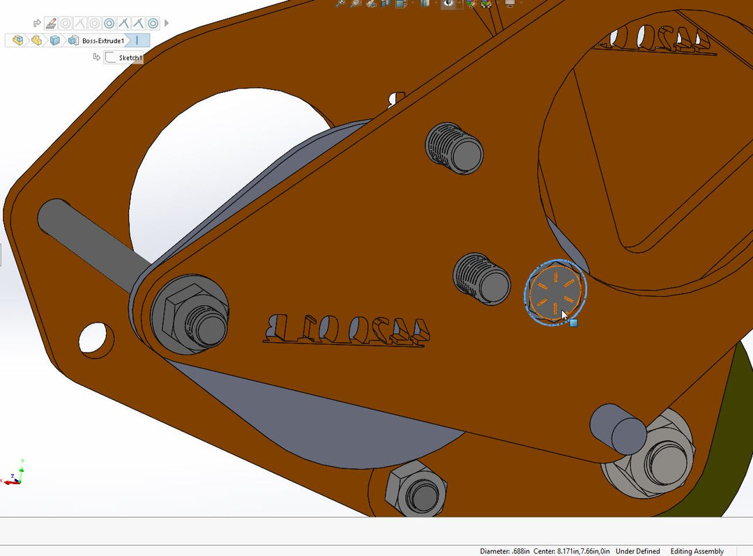The height and width of the screenshot is (556, 753).
Task: Click the Section View icon
Action: coord(386,4)
